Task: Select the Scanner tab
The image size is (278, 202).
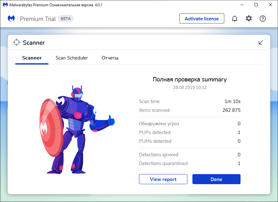Action: (32, 58)
